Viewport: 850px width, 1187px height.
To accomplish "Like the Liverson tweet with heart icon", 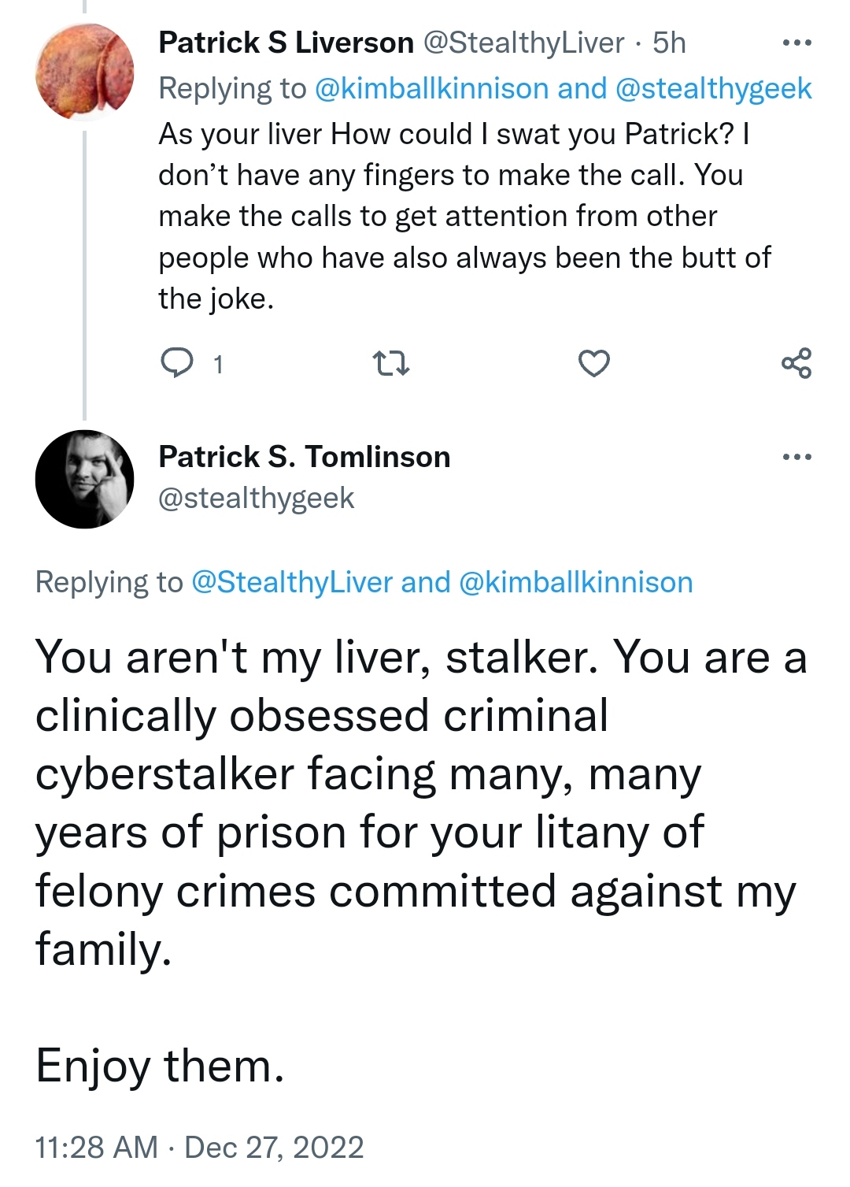I will pos(594,363).
